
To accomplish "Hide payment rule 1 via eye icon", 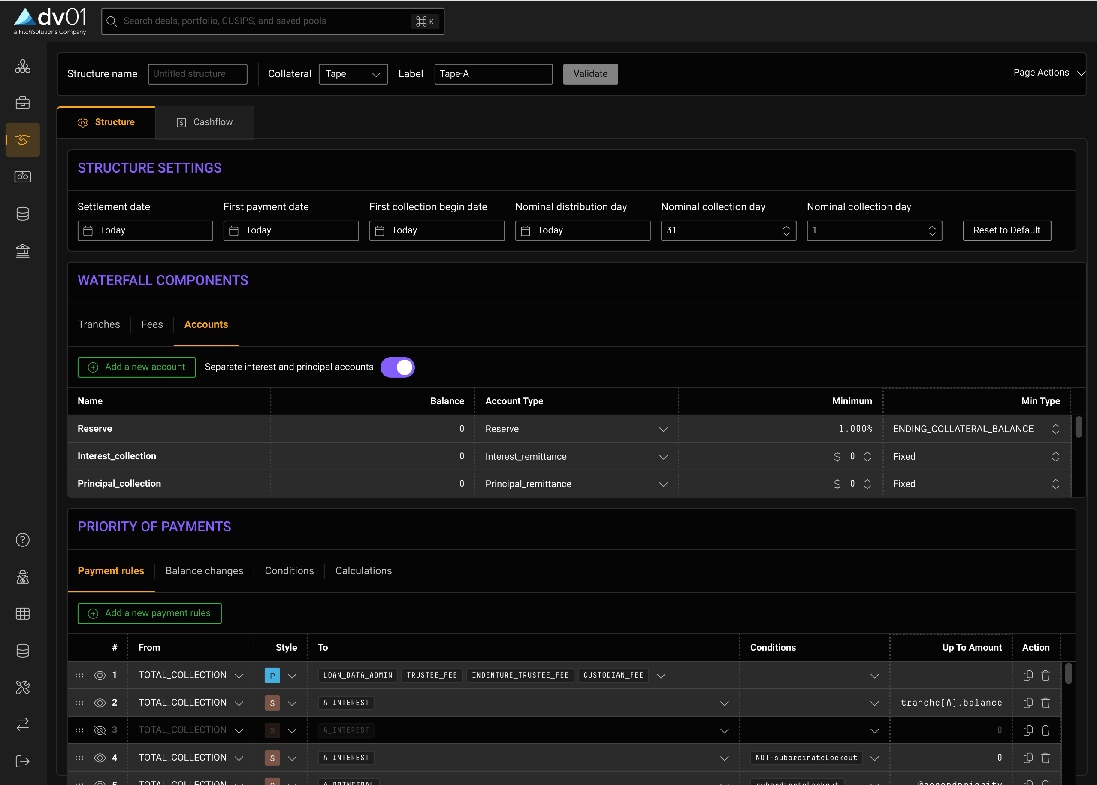I will [x=100, y=675].
